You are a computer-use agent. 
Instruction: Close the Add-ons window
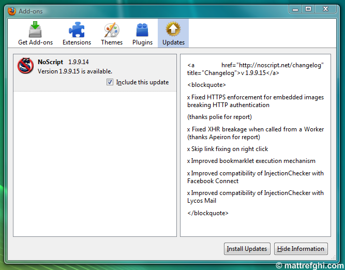pos(325,9)
